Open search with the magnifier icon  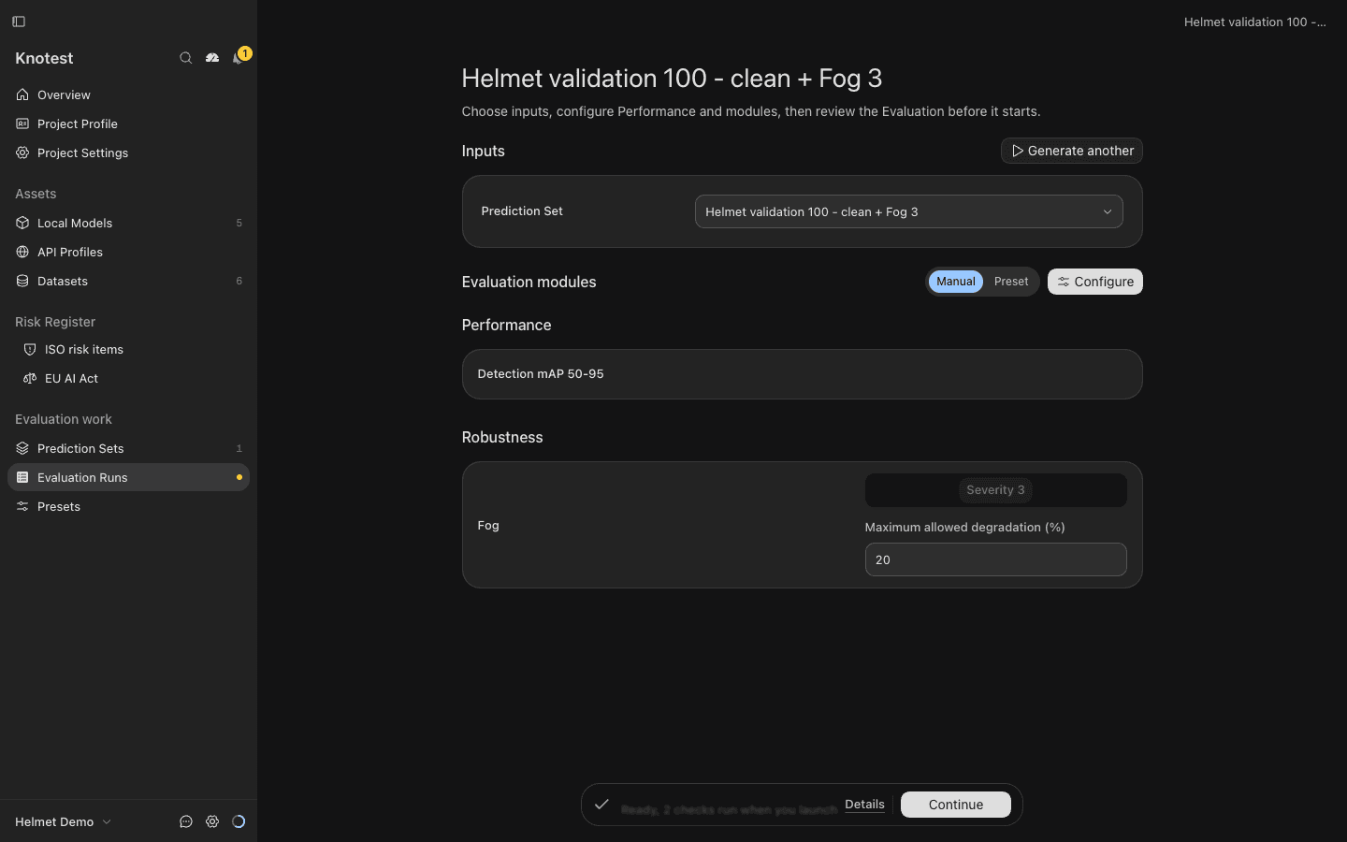(x=186, y=58)
